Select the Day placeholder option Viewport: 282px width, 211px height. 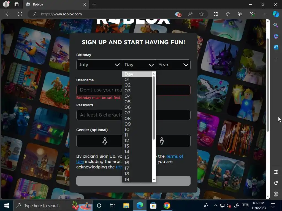[x=137, y=74]
